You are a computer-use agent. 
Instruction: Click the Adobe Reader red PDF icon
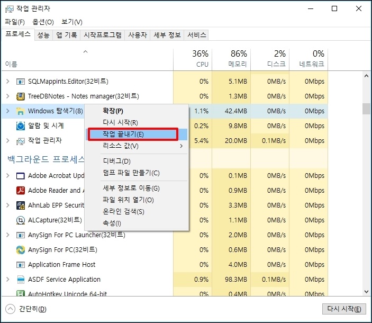(x=21, y=191)
